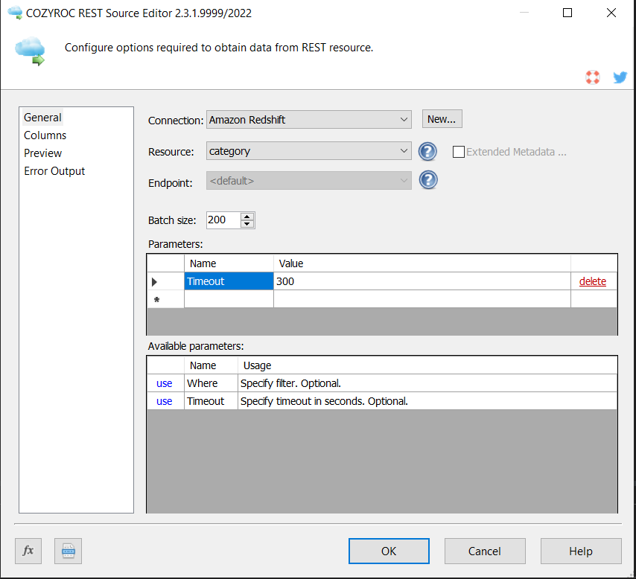Viewport: 636px width, 579px height.
Task: Open the Resource dropdown showing category
Action: tap(308, 151)
